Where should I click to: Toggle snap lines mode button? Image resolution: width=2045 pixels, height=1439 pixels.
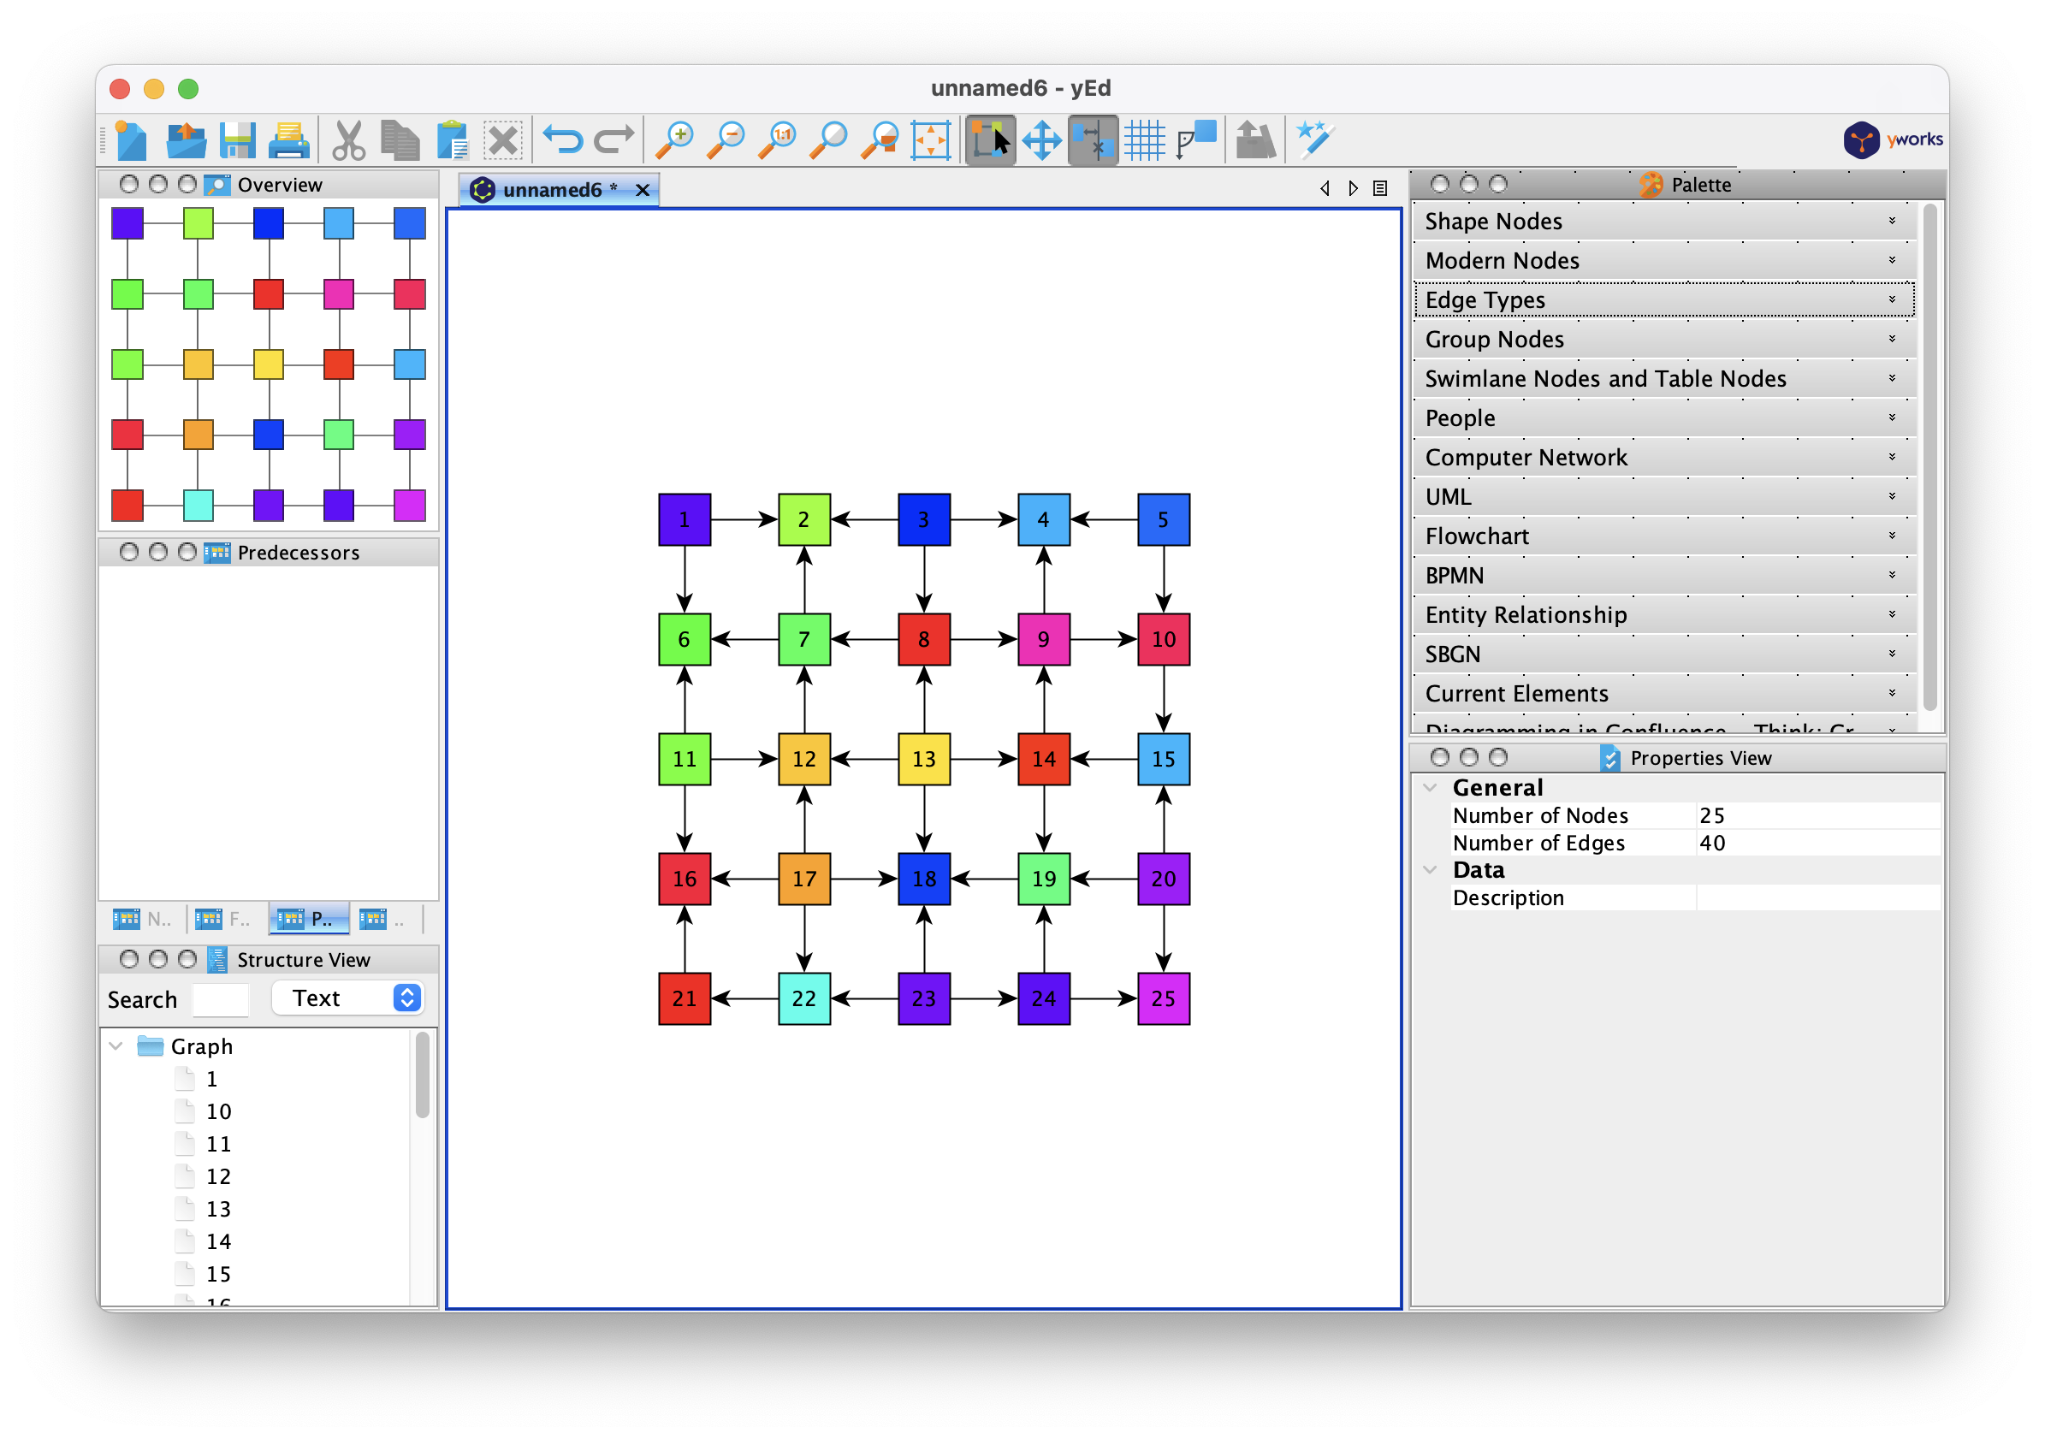coord(1093,139)
